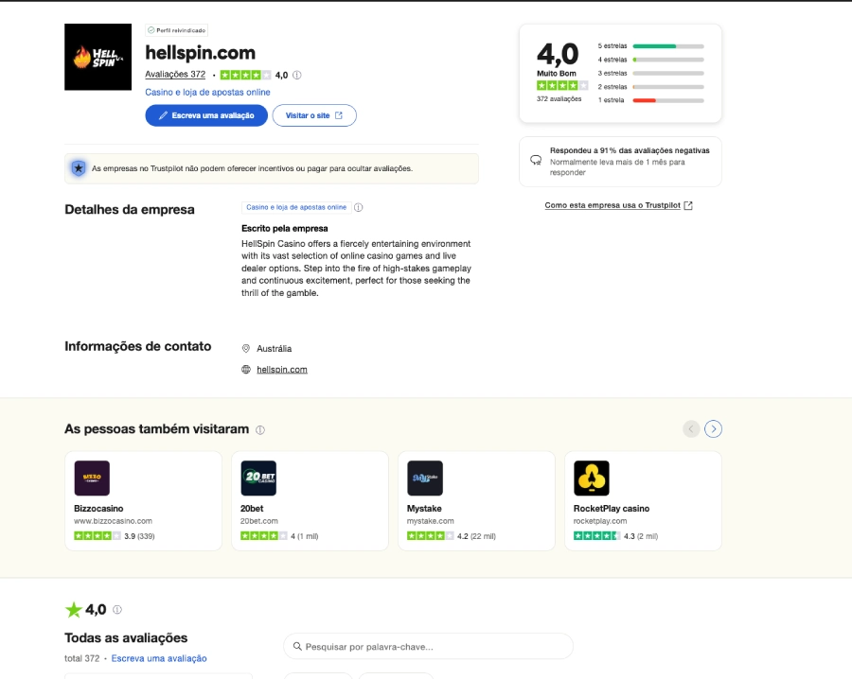Click the Muito Bom star rating in the summary card

click(x=562, y=85)
